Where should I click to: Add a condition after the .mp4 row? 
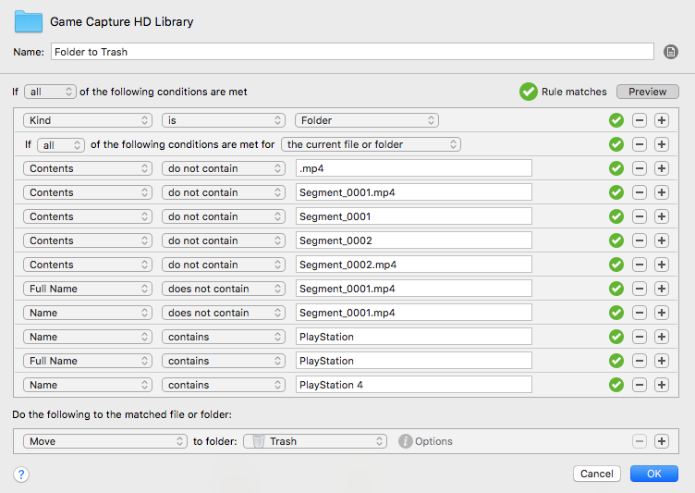coord(661,168)
